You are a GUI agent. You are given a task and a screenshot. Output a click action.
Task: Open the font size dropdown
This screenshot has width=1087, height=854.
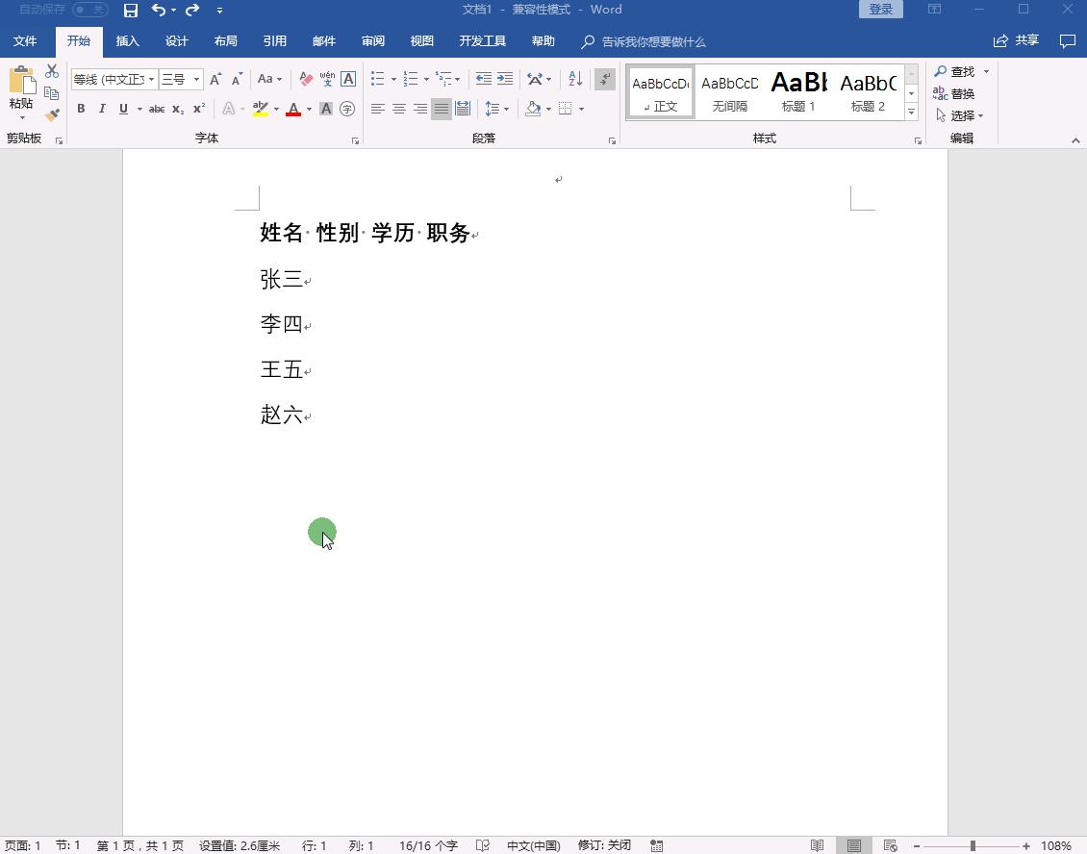(196, 79)
